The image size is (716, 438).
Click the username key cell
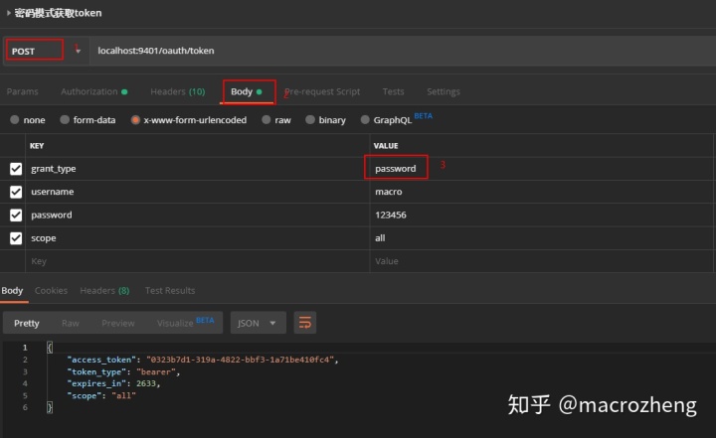coord(197,192)
